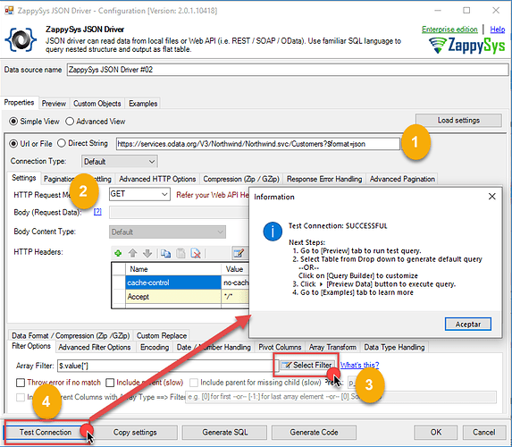Open the Properties tab

click(x=19, y=103)
